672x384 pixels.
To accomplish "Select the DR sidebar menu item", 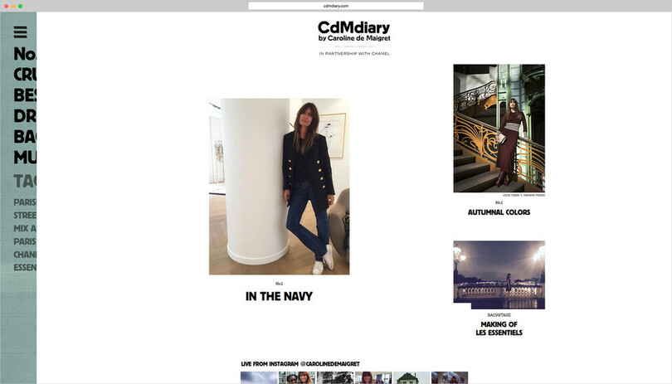I will pyautogui.click(x=25, y=116).
